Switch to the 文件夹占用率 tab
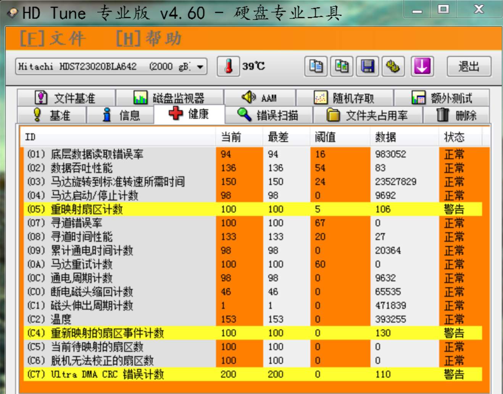Viewport: 503px width, 394px height. pos(368,115)
